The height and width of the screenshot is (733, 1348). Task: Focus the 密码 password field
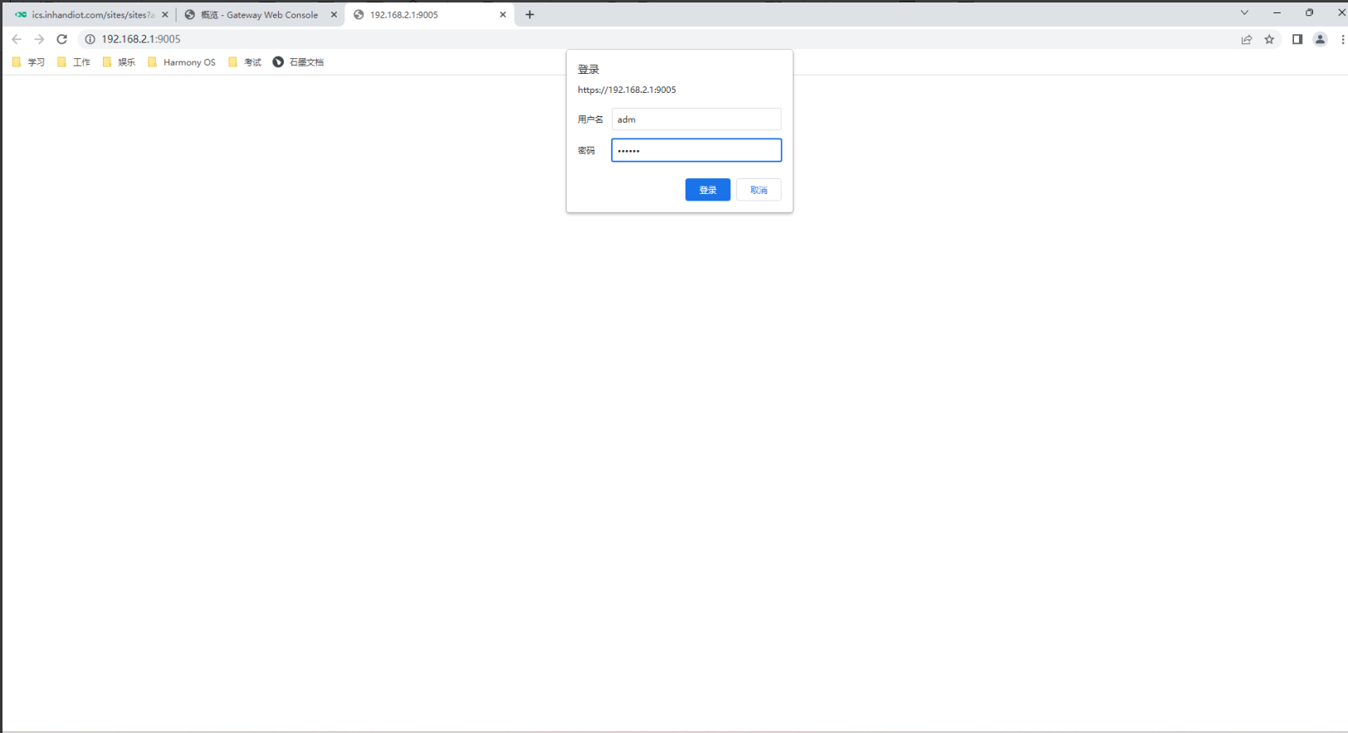pos(696,150)
